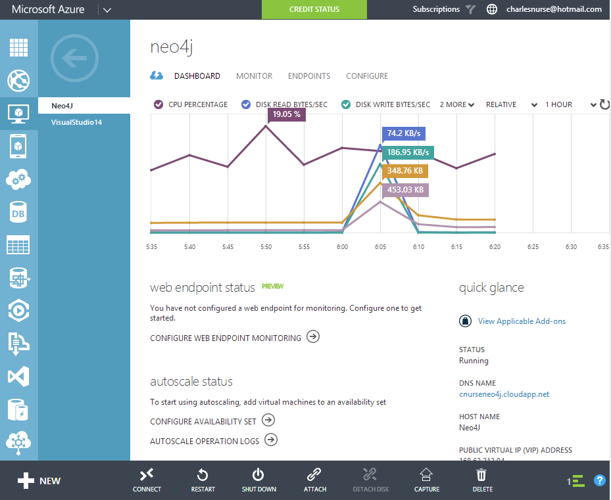Viewport: 611px width, 500px height.
Task: Switch to the ENDPOINTS tab
Action: pos(309,76)
